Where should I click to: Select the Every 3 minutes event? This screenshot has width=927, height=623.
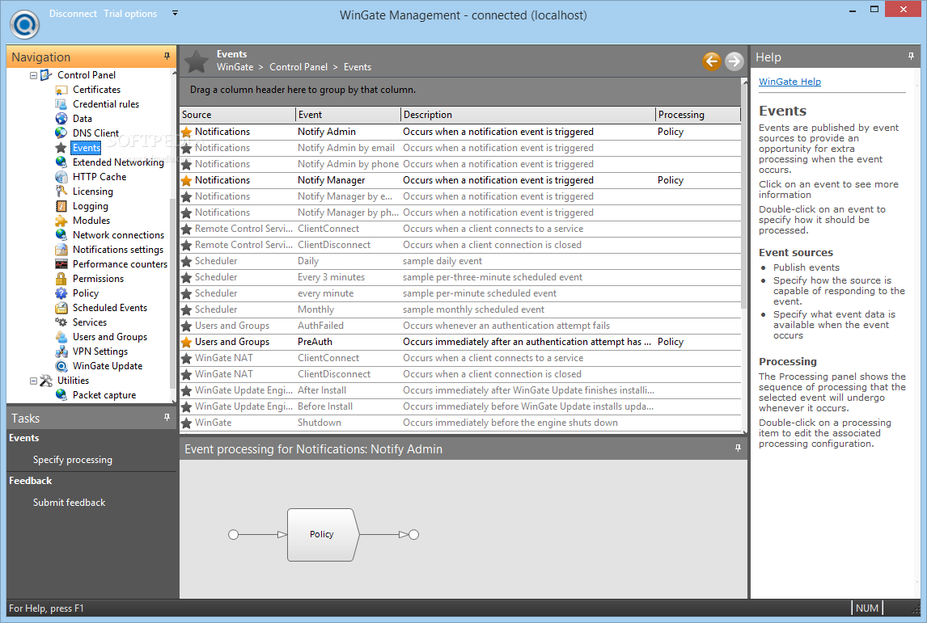[460, 277]
